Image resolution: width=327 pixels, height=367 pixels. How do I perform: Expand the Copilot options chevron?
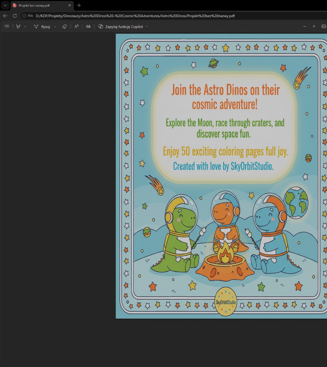click(147, 27)
